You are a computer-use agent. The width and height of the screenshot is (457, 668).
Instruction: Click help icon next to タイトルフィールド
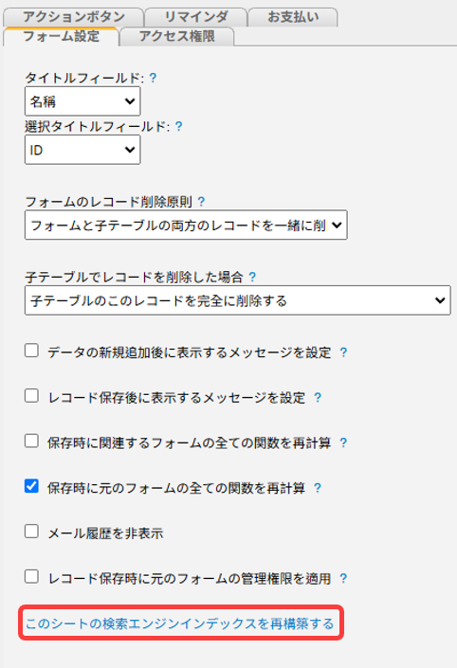click(x=153, y=78)
